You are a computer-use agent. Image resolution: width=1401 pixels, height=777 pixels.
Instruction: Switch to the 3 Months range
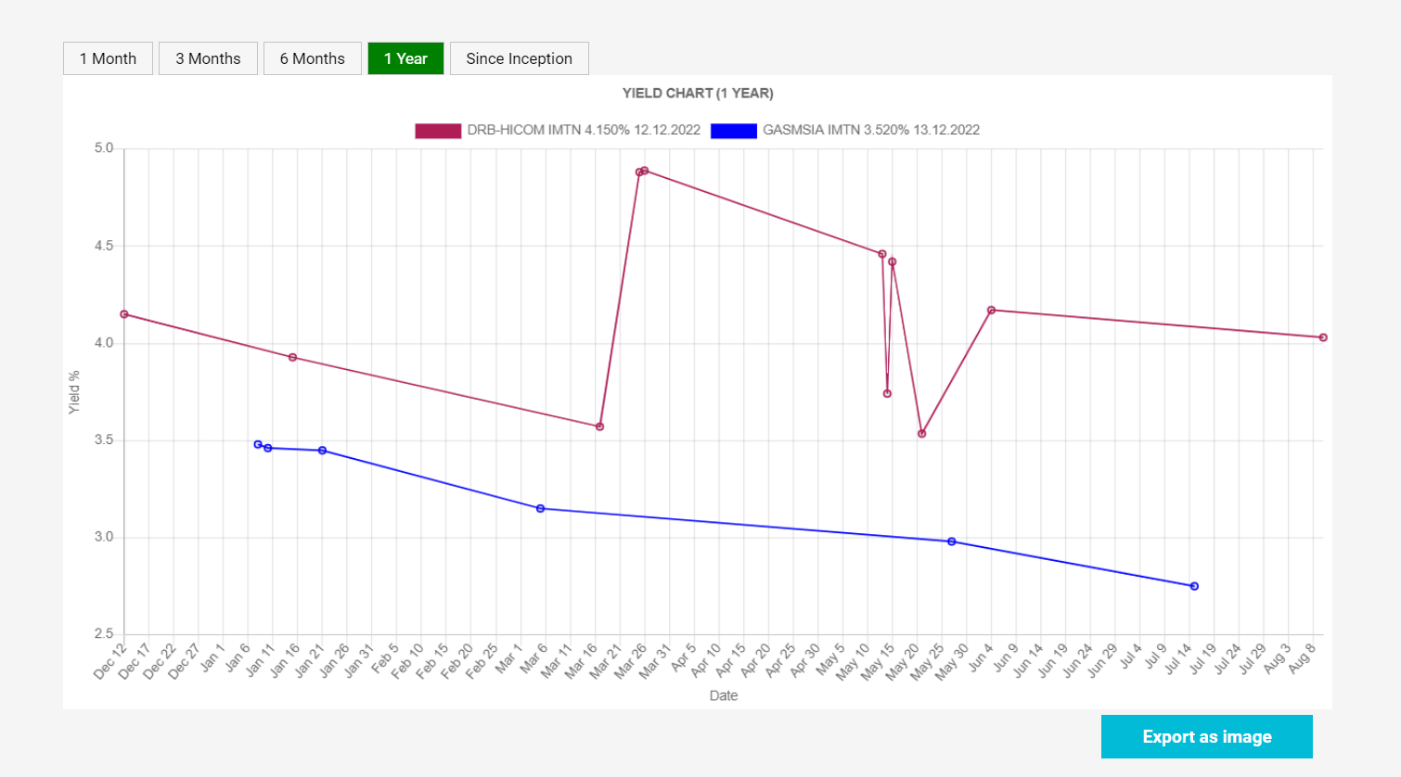click(208, 58)
